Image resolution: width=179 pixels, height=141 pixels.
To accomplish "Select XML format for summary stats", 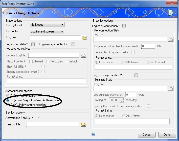I will (124, 116).
